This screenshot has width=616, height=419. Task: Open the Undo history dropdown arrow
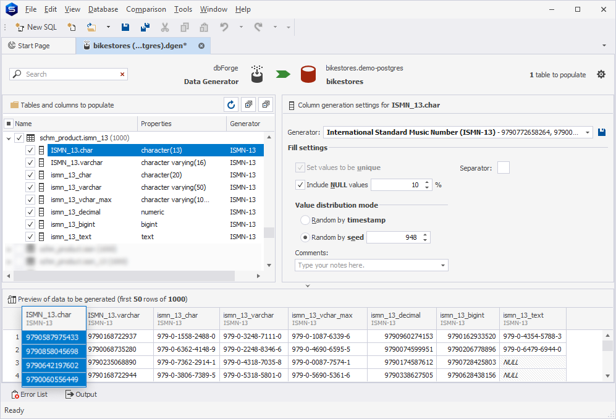click(241, 27)
